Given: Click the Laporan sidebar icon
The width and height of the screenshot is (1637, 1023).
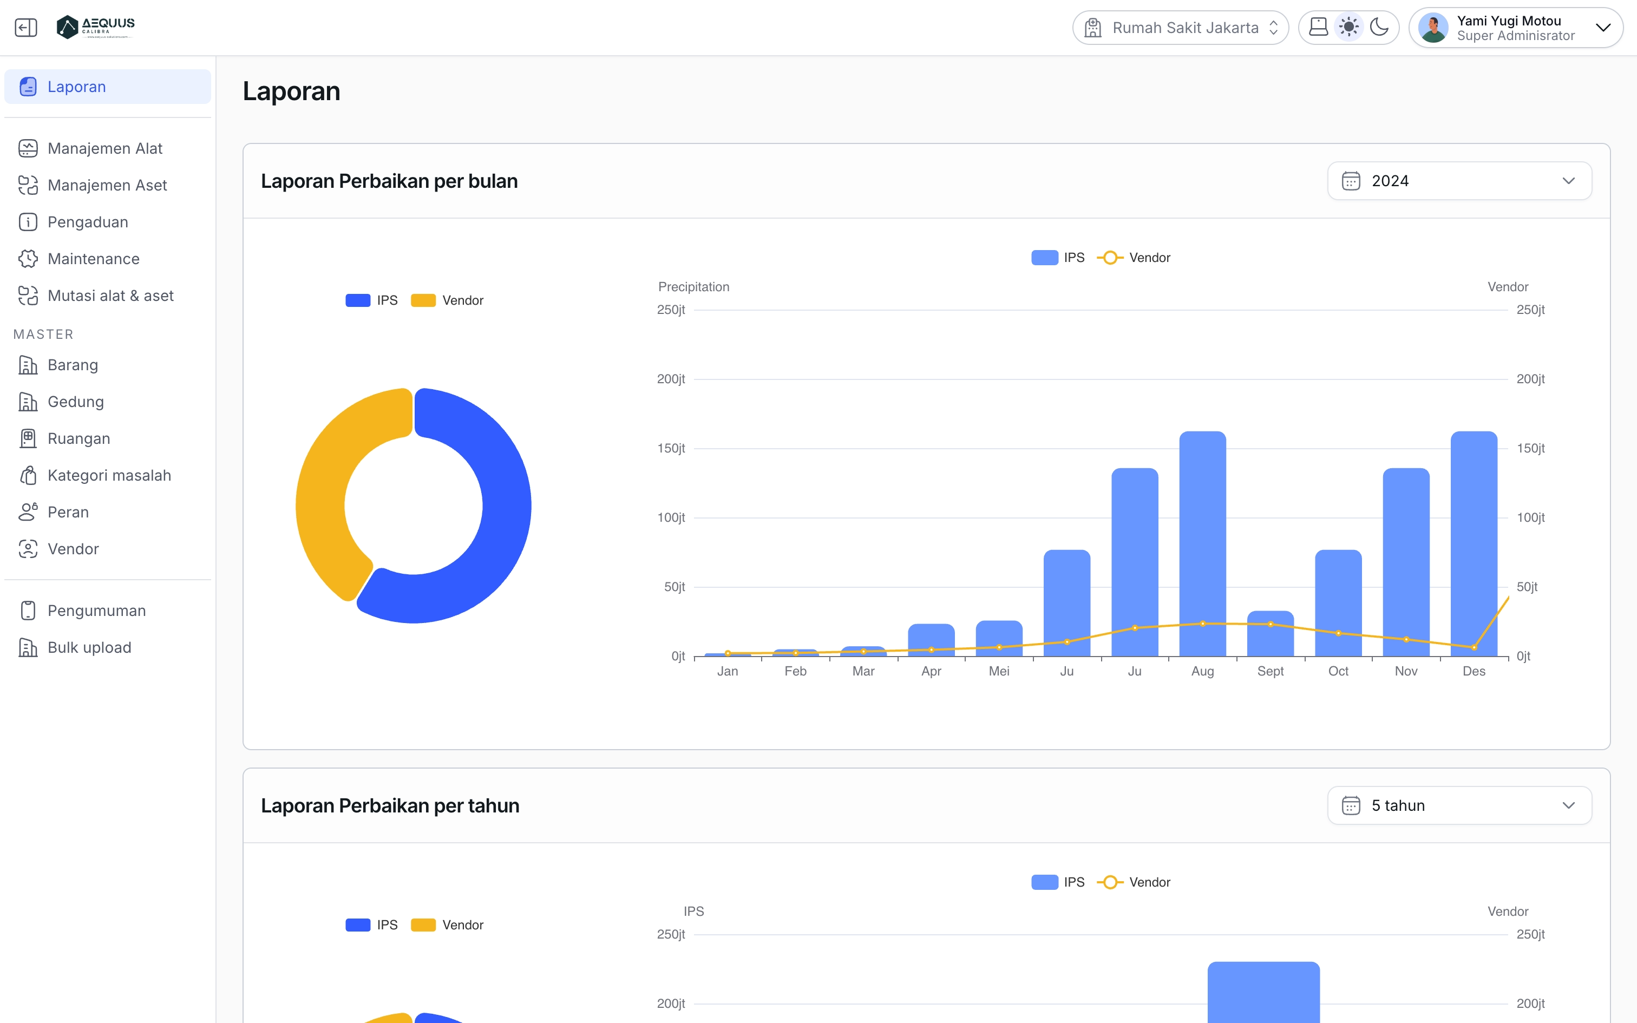Looking at the screenshot, I should pos(28,87).
